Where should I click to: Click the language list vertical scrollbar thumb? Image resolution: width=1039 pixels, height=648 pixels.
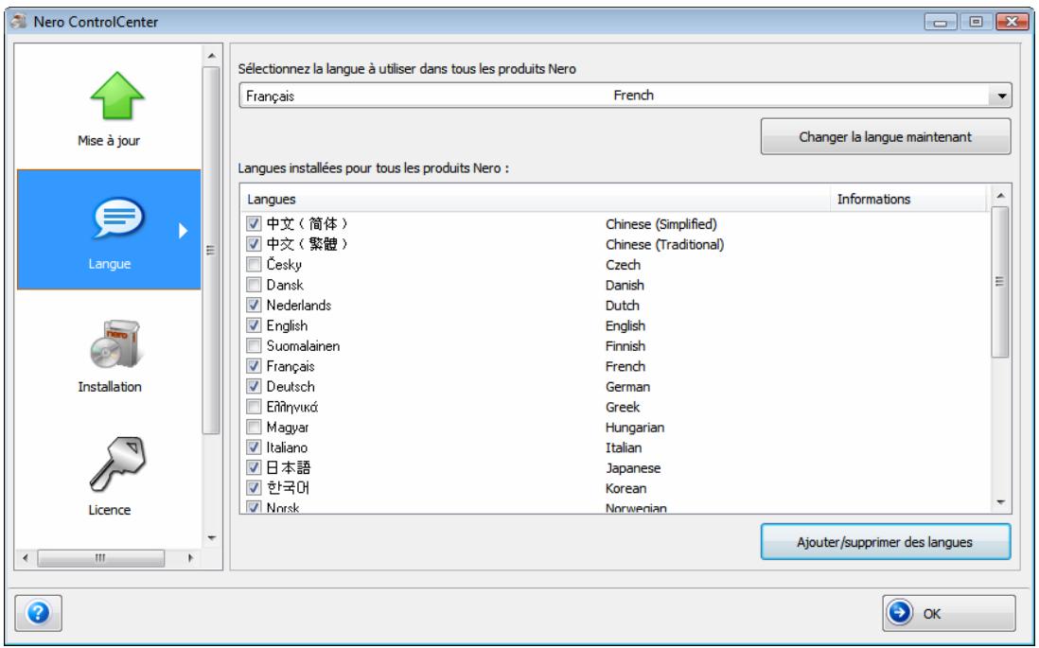[x=1000, y=282]
